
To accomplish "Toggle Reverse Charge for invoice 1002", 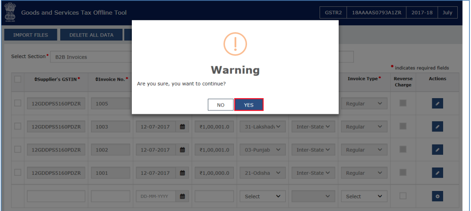I will [x=403, y=149].
